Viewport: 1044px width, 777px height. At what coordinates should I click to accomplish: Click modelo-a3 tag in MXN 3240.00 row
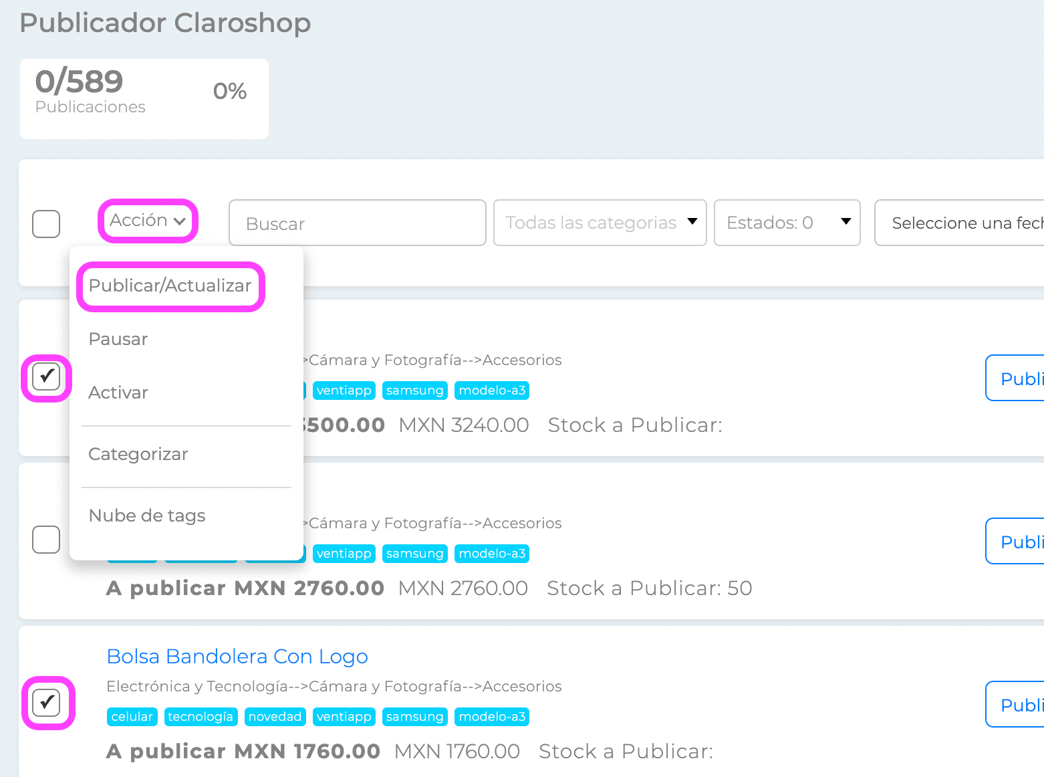pyautogui.click(x=492, y=391)
